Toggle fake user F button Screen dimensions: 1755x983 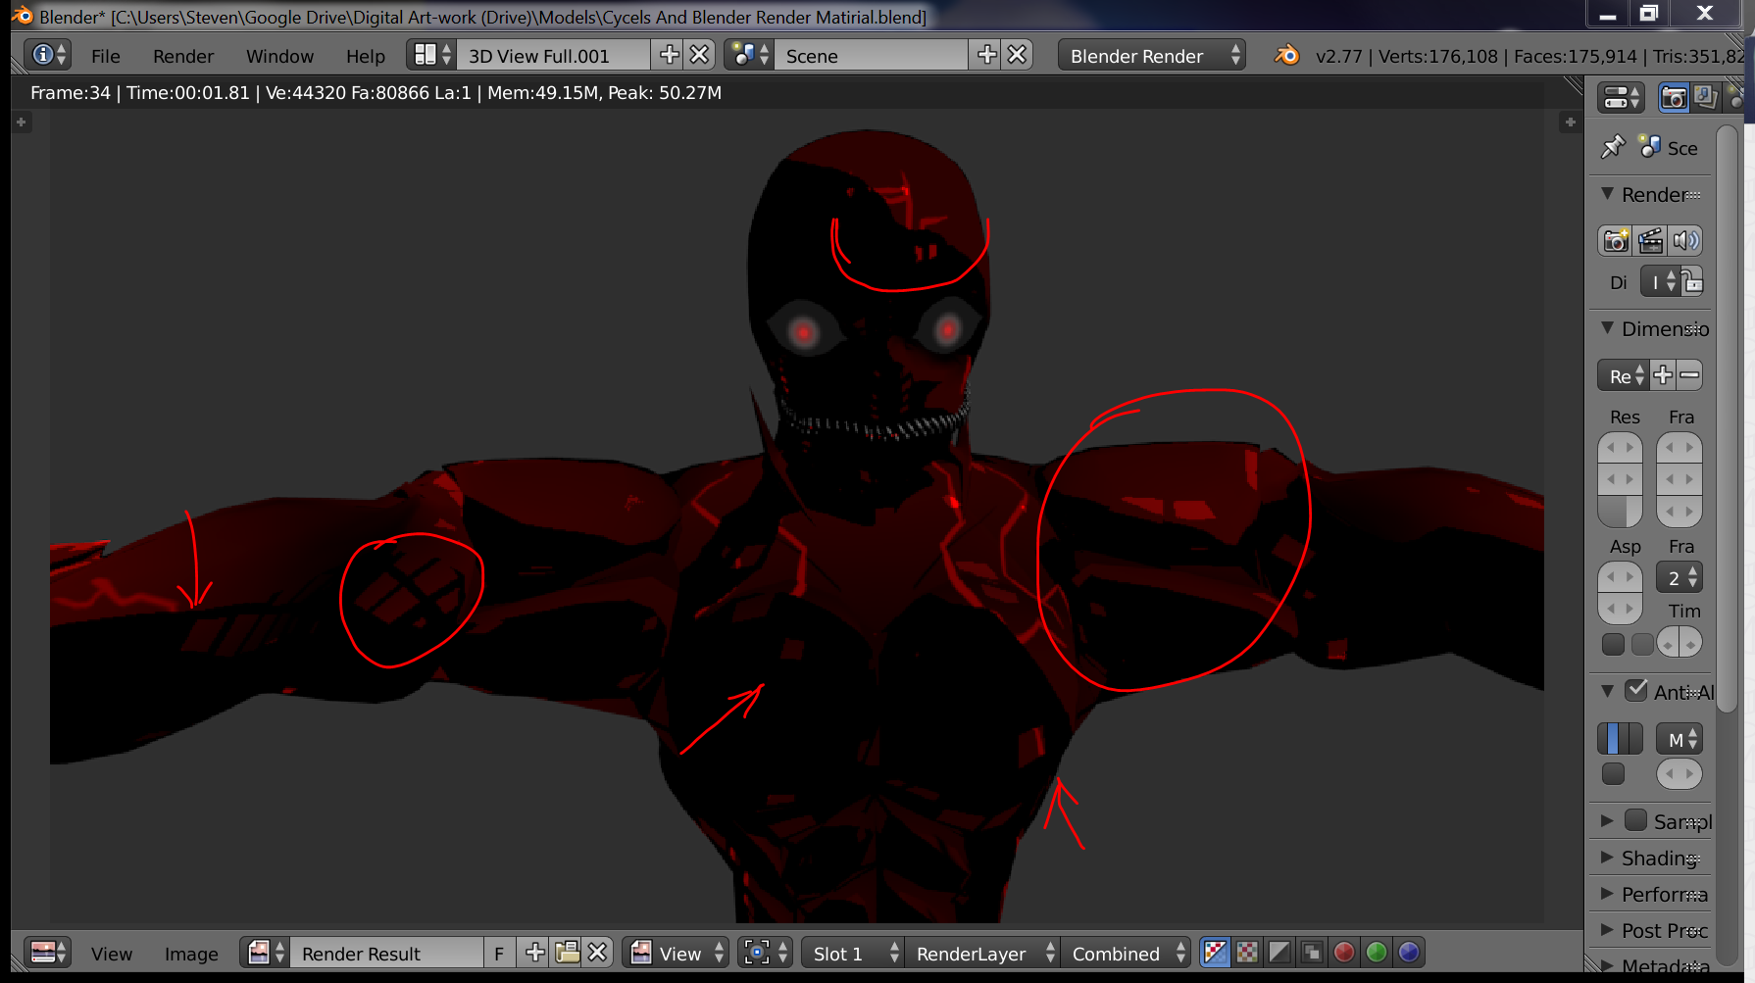pos(499,953)
